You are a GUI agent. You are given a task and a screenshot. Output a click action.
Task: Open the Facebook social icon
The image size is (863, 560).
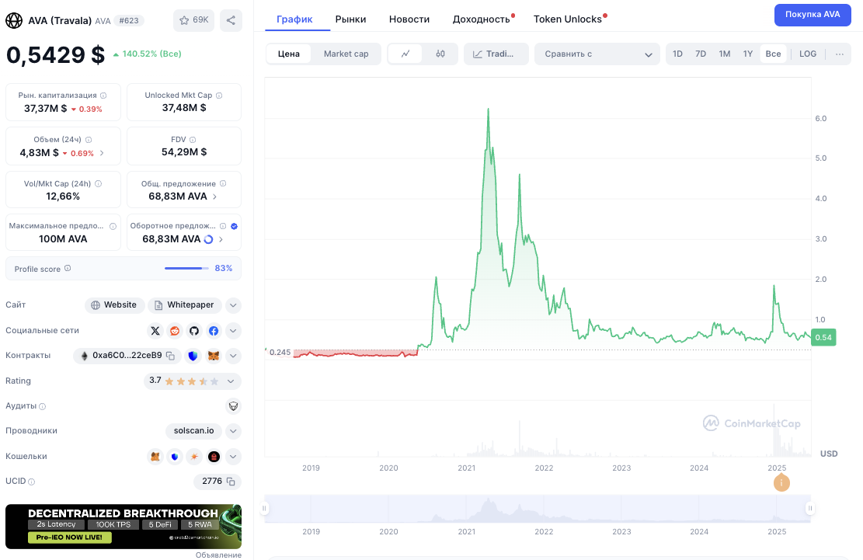click(214, 331)
